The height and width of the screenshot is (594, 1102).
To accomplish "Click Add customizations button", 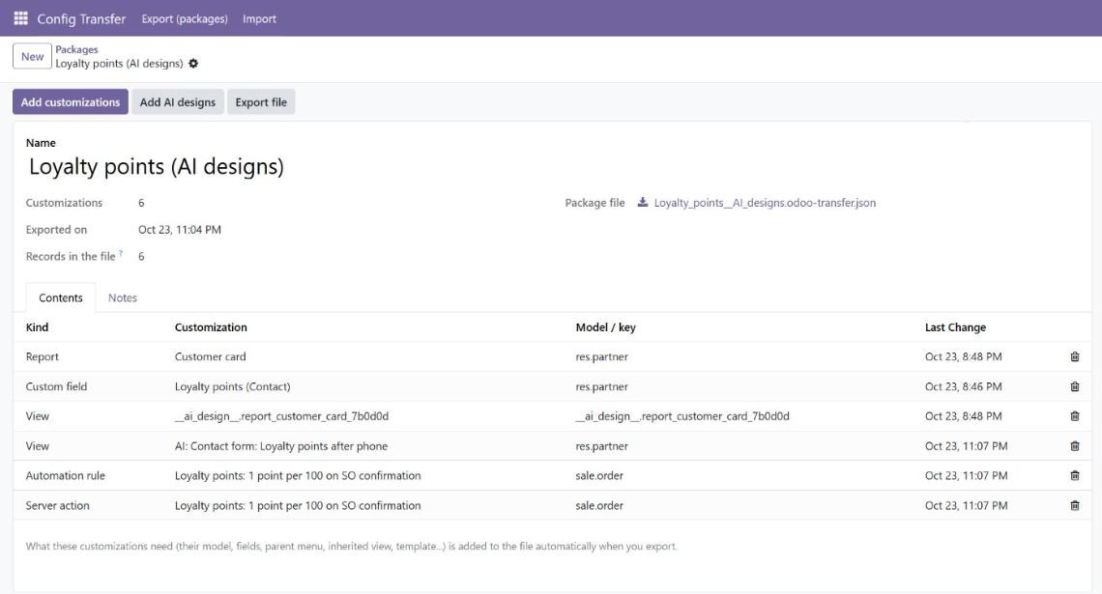I will point(71,101).
